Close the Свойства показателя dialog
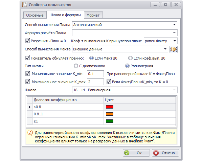The width and height of the screenshot is (203, 161). point(176,5)
